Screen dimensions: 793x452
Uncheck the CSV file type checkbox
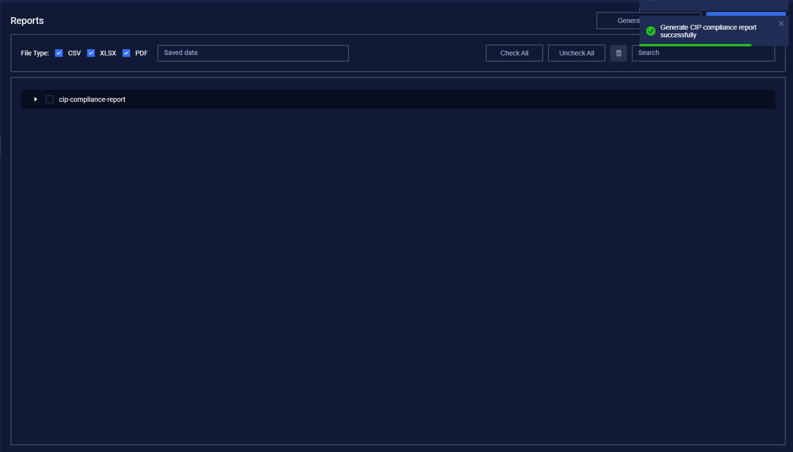coord(59,53)
